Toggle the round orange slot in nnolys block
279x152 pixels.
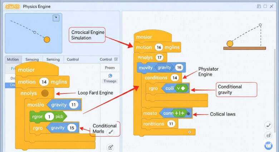point(45,93)
